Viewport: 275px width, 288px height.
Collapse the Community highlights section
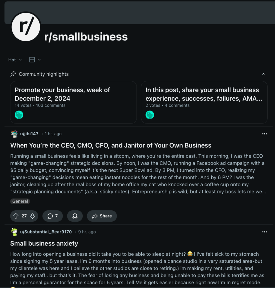tap(263, 74)
